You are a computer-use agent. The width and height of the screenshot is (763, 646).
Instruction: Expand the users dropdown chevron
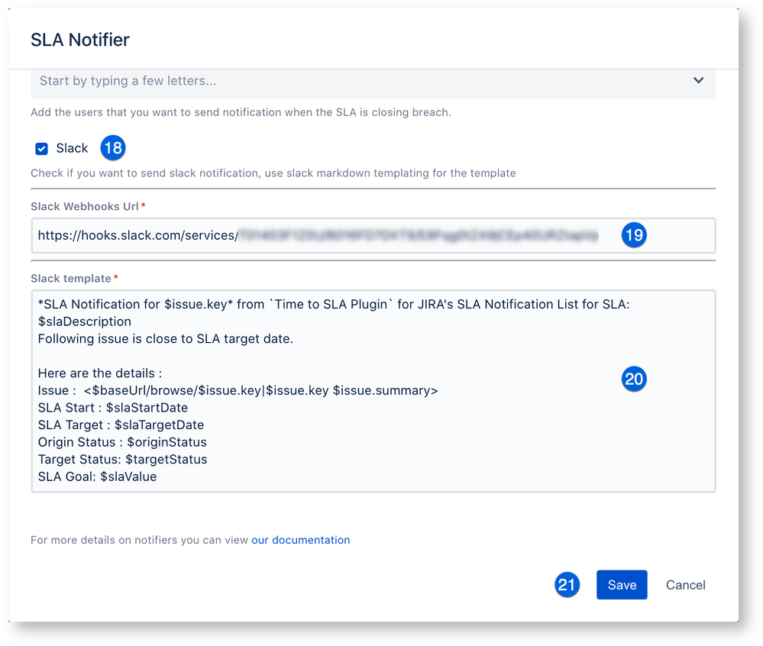pos(698,80)
